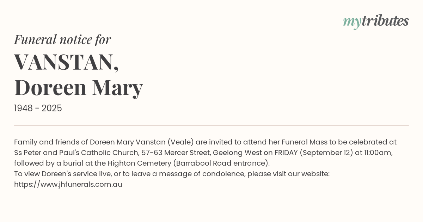
Task: Click the "Funeral notice for" heading
Action: (x=62, y=39)
